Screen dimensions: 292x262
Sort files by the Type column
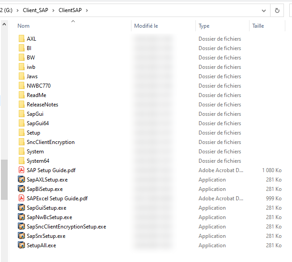pyautogui.click(x=204, y=26)
